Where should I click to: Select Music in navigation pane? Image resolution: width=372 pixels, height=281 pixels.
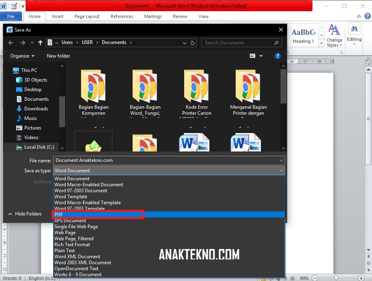26,118
